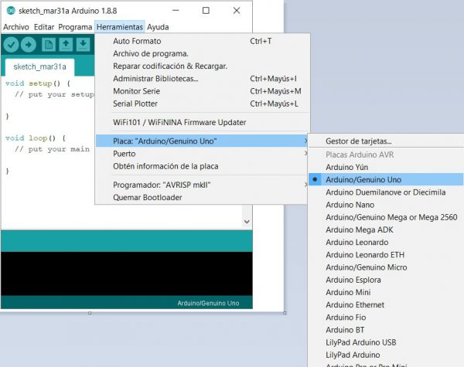The image size is (464, 367).
Task: Open Monitor Serie
Action: pyautogui.click(x=203, y=91)
